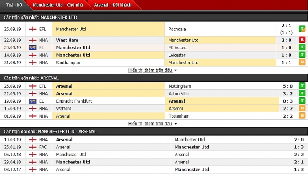Click the Europa League flag on 19.09.19 row
Screen dimensions: 308x174
point(33,101)
